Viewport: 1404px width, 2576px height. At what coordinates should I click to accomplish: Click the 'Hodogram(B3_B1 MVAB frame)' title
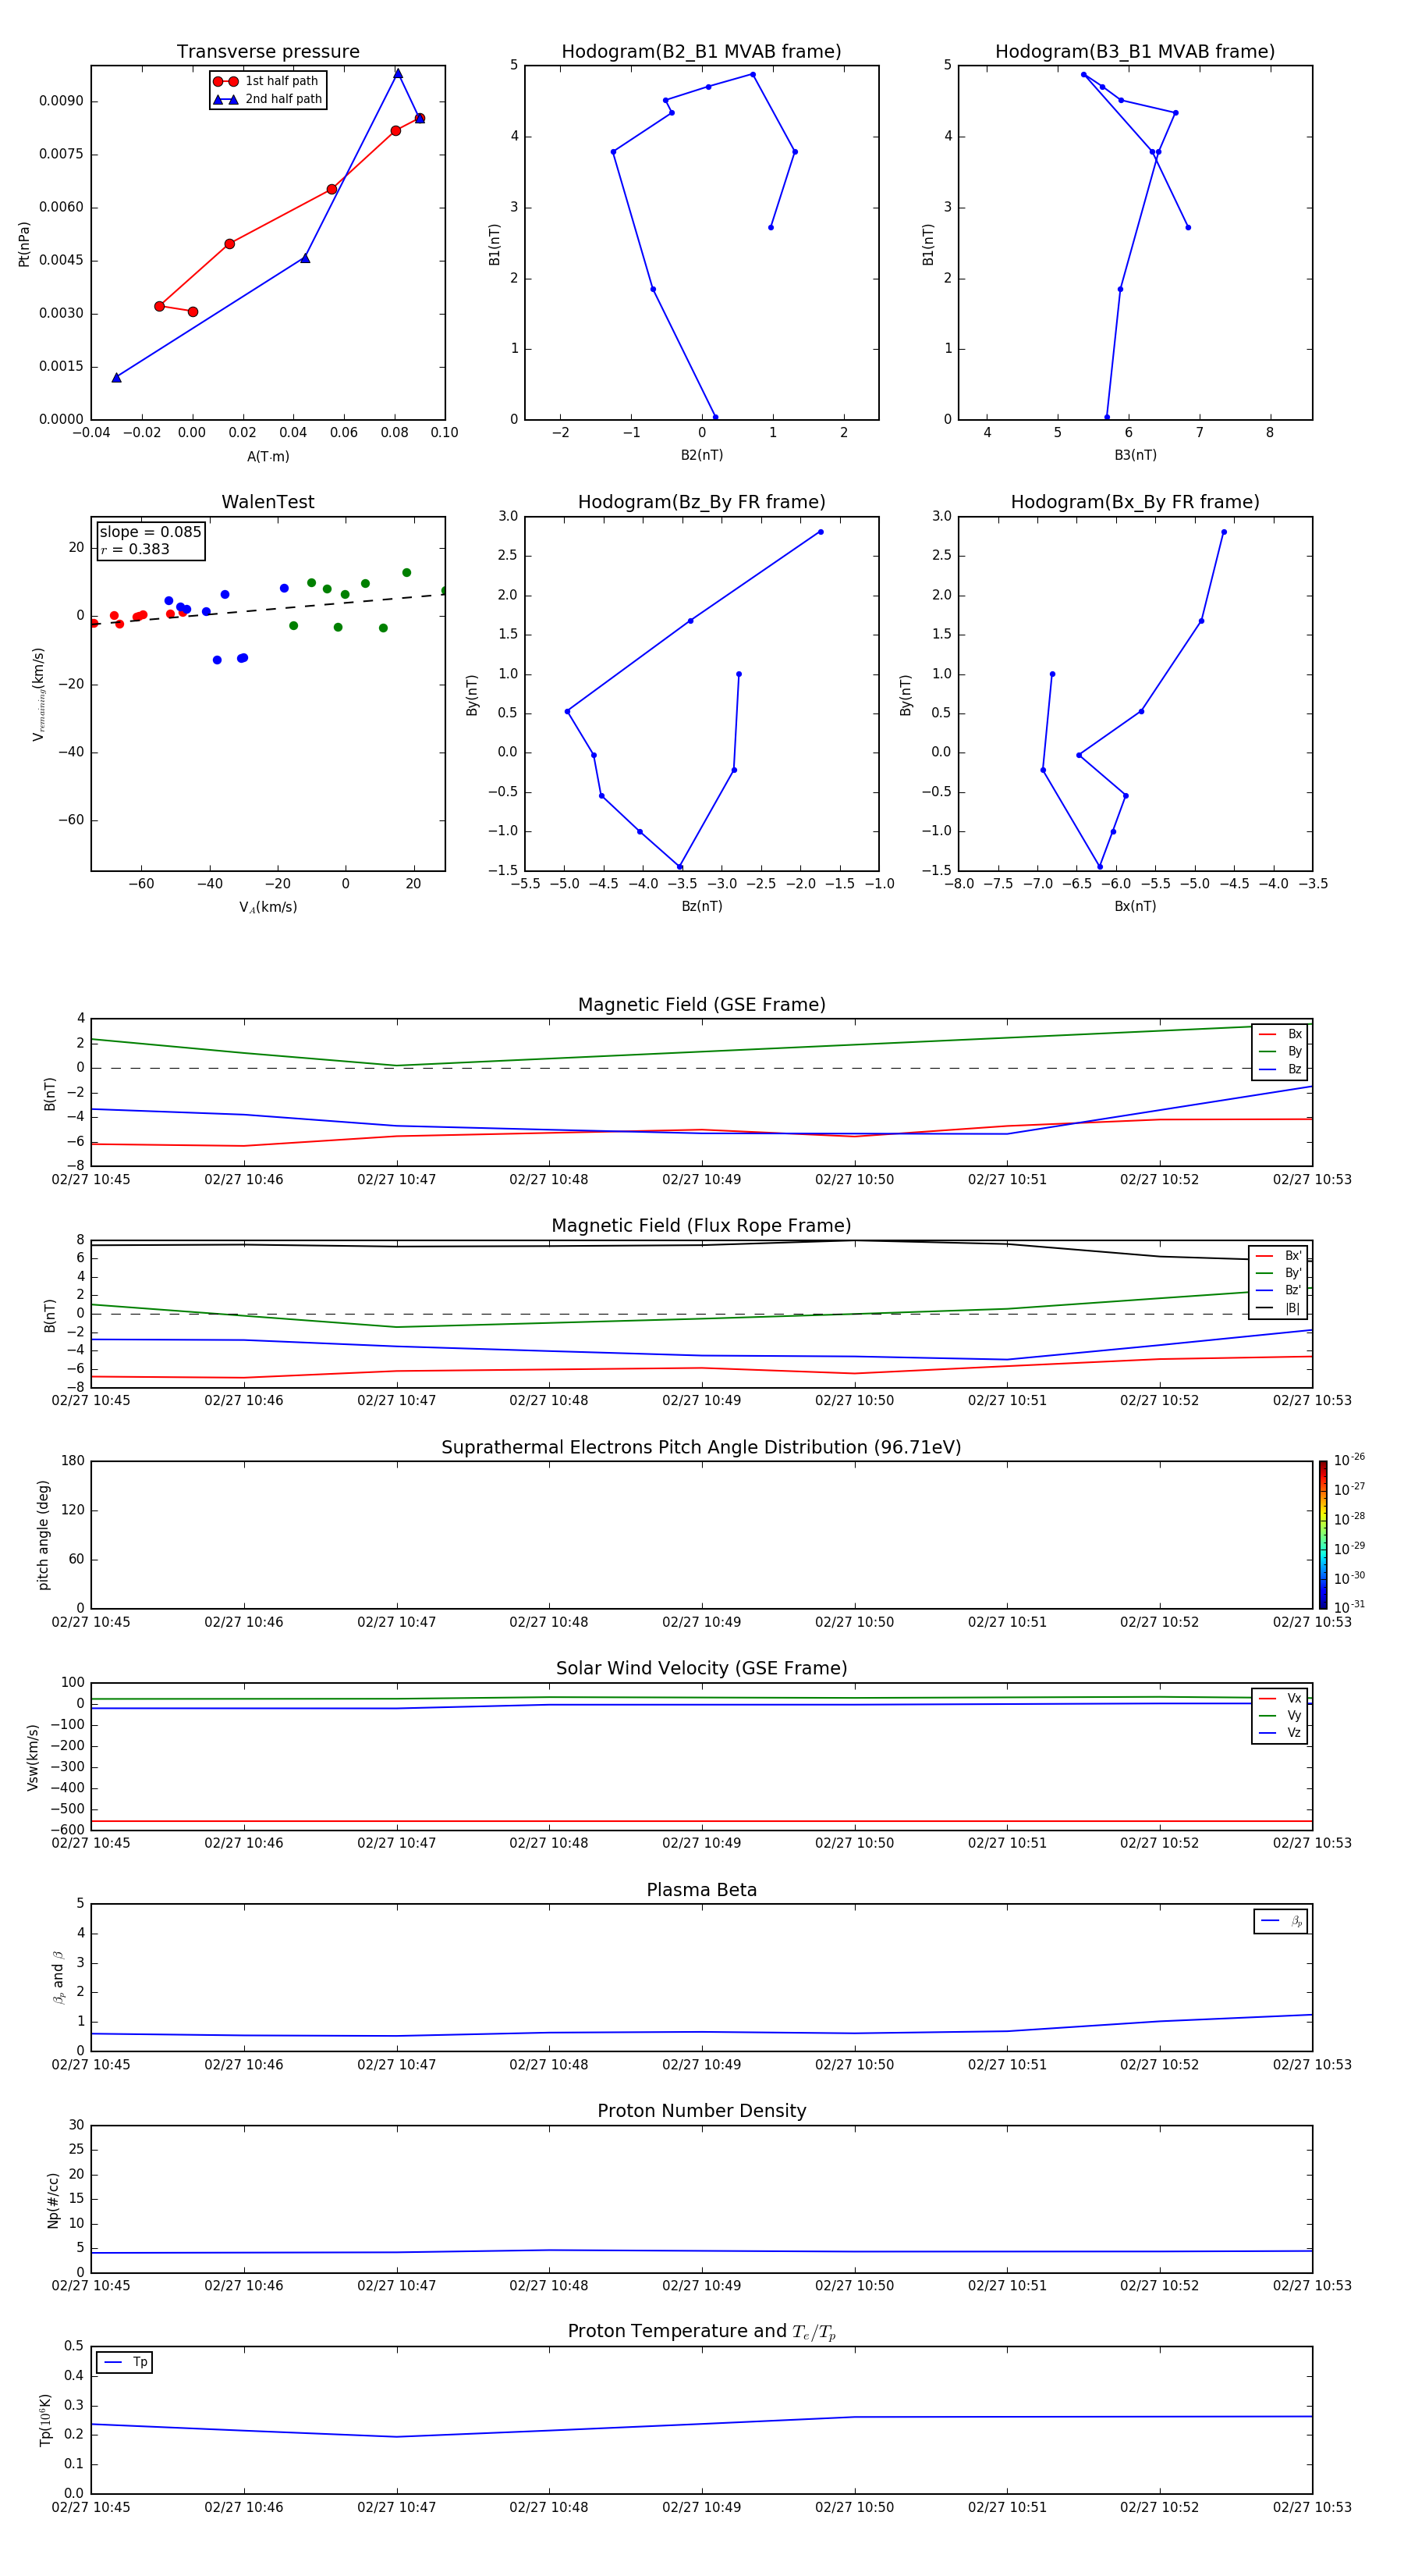1135,52
